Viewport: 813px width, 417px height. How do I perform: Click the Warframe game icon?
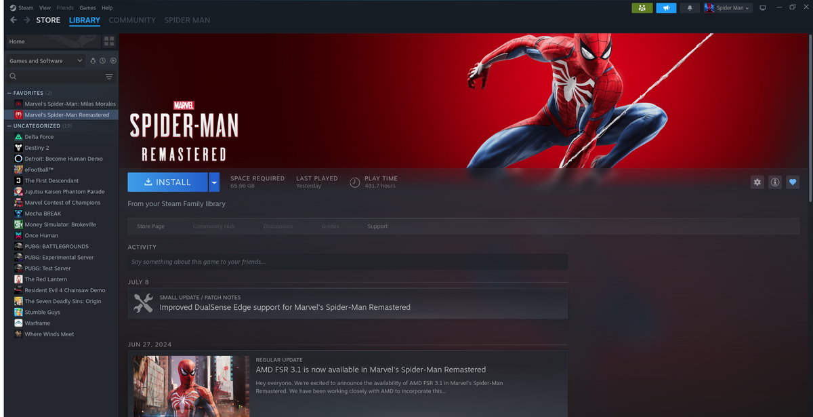point(19,323)
